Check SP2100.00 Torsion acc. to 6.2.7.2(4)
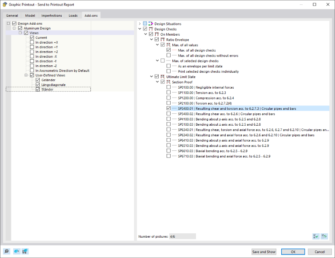Viewport: 335px width, 258px height. [x=168, y=103]
